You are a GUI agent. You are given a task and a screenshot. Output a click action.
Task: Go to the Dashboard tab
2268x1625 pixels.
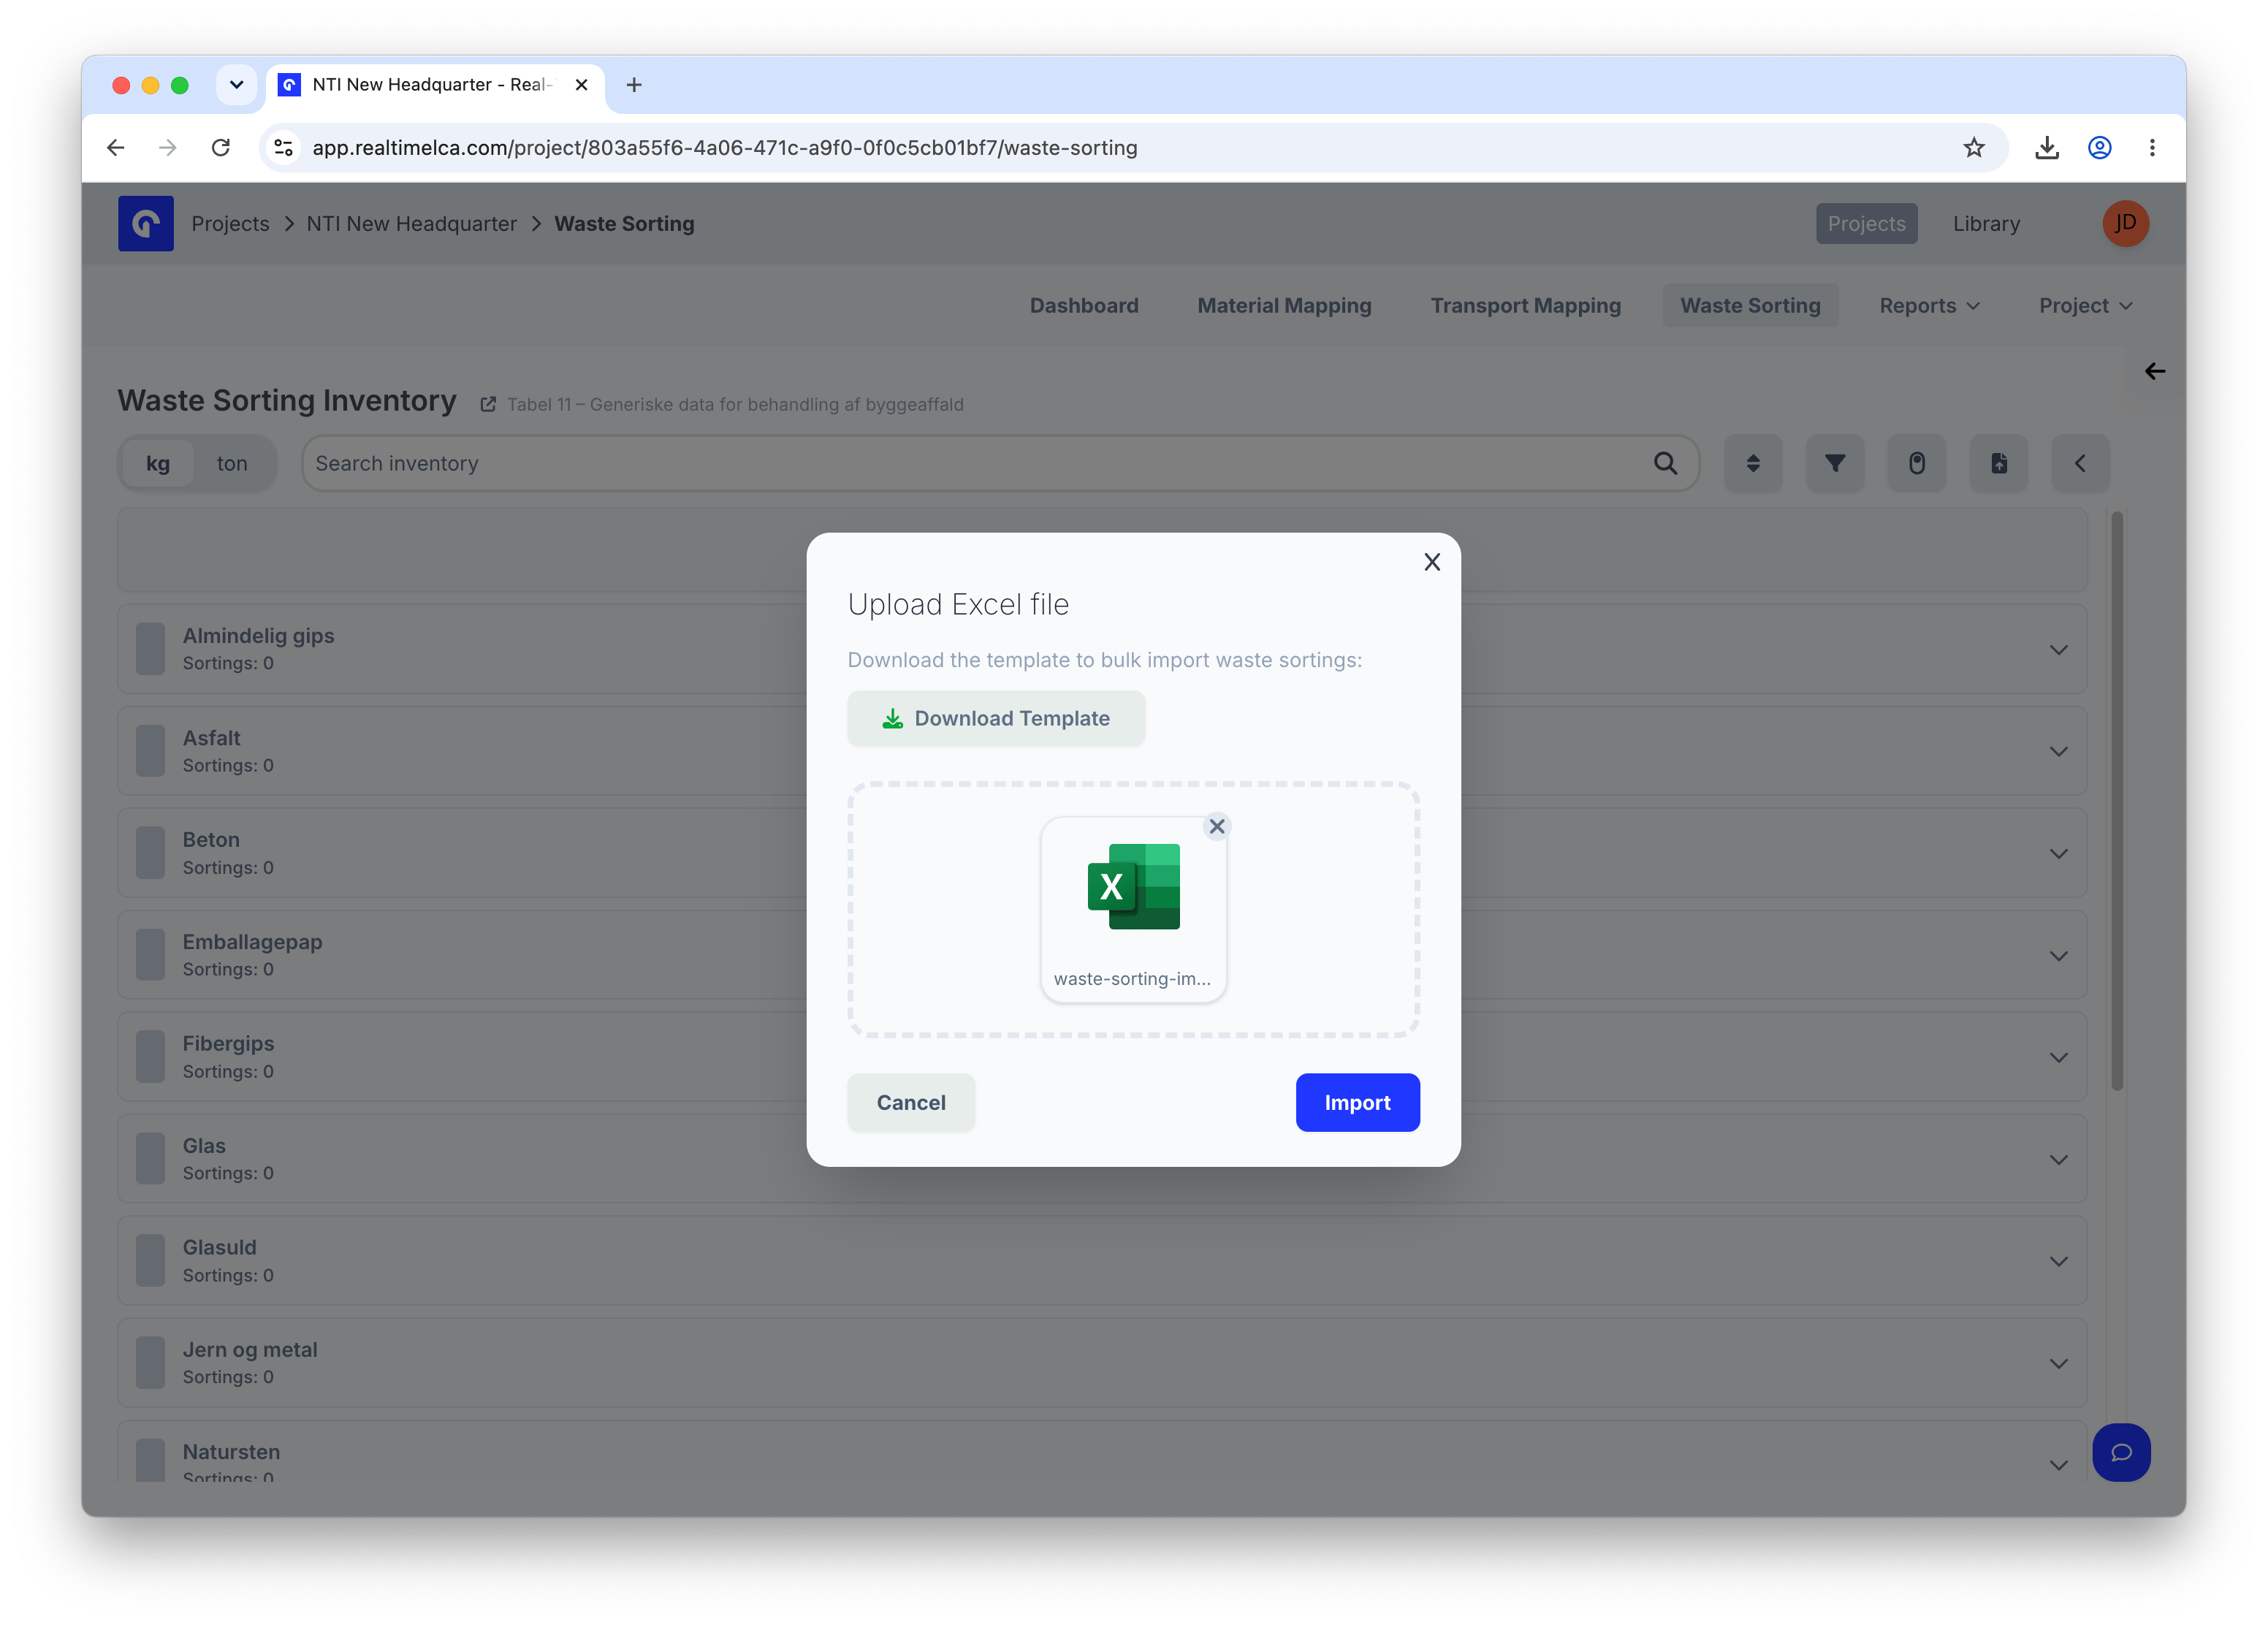point(1084,305)
